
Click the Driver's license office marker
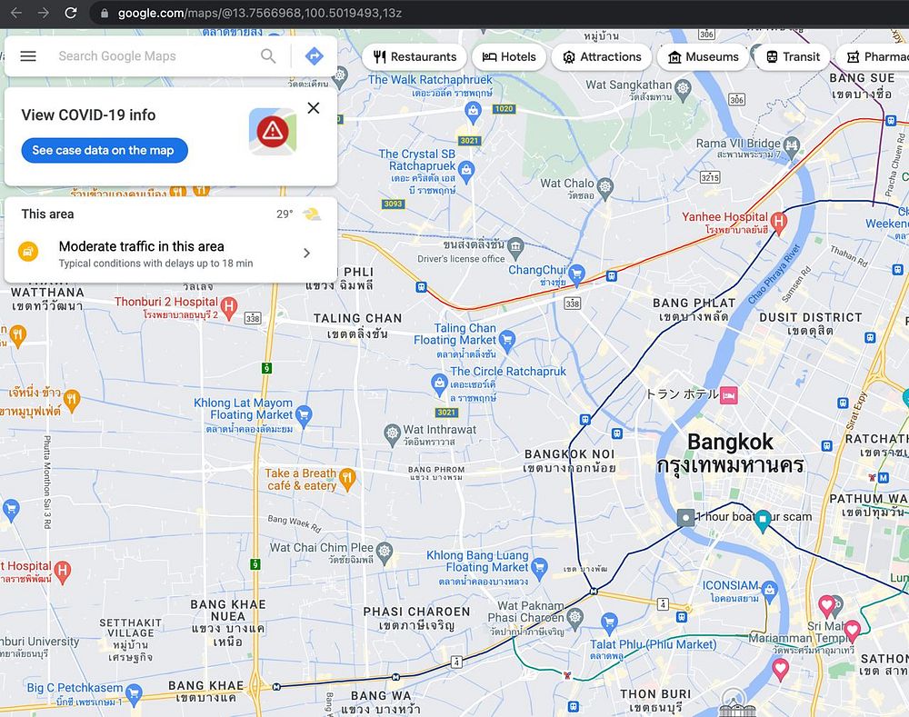(515, 247)
